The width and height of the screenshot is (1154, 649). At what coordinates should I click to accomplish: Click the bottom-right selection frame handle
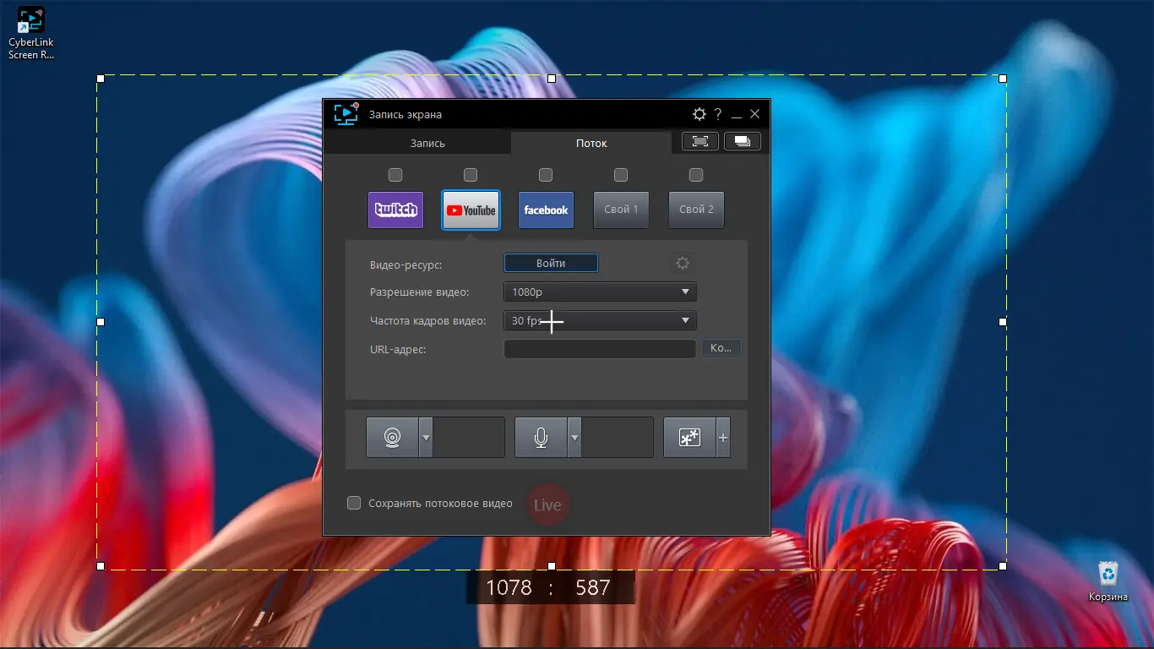point(1003,565)
